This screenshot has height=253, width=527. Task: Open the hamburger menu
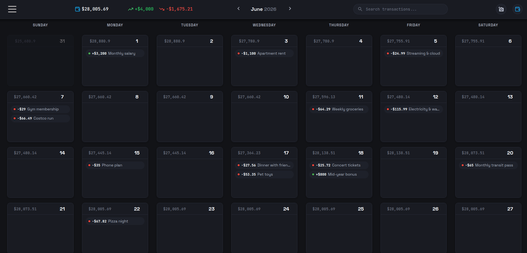tap(12, 9)
